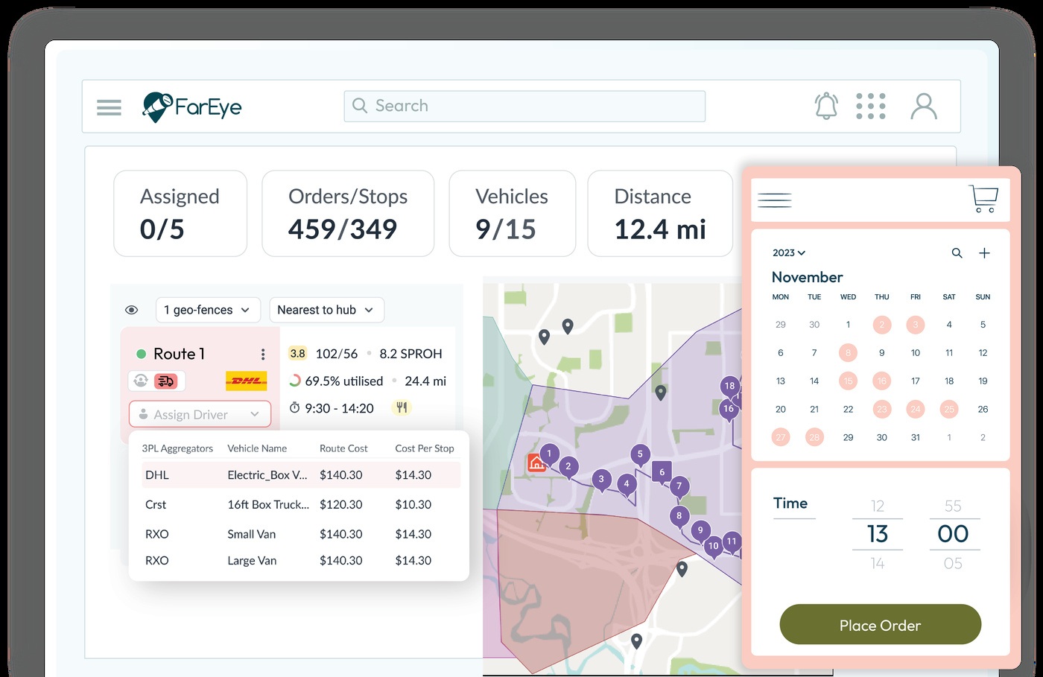
Task: Expand the Assign Driver dropdown
Action: tap(200, 413)
